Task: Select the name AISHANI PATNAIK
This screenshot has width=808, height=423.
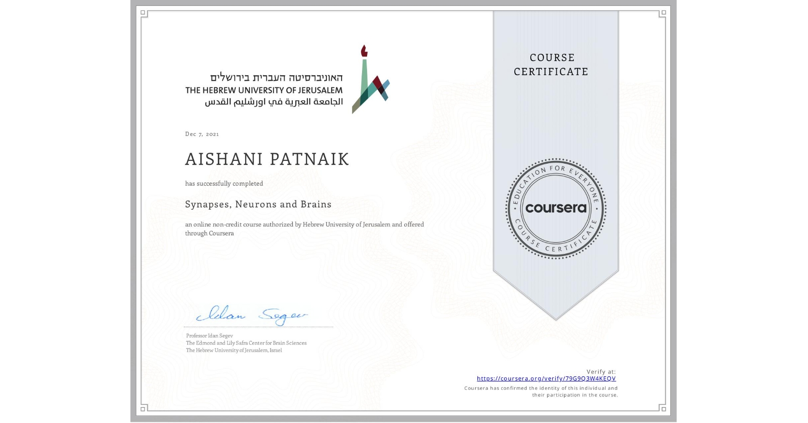Action: pyautogui.click(x=266, y=160)
